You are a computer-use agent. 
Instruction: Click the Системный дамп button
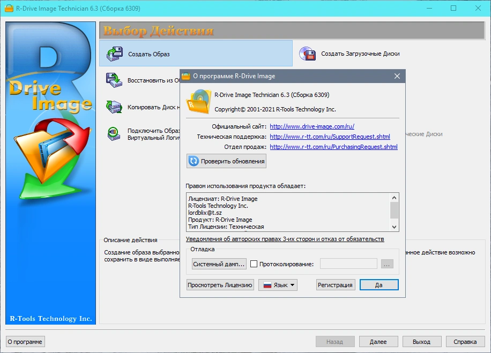coord(219,264)
